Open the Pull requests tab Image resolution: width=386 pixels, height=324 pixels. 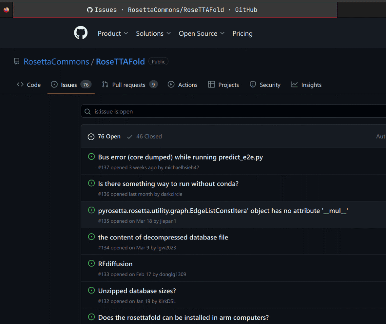tap(129, 85)
